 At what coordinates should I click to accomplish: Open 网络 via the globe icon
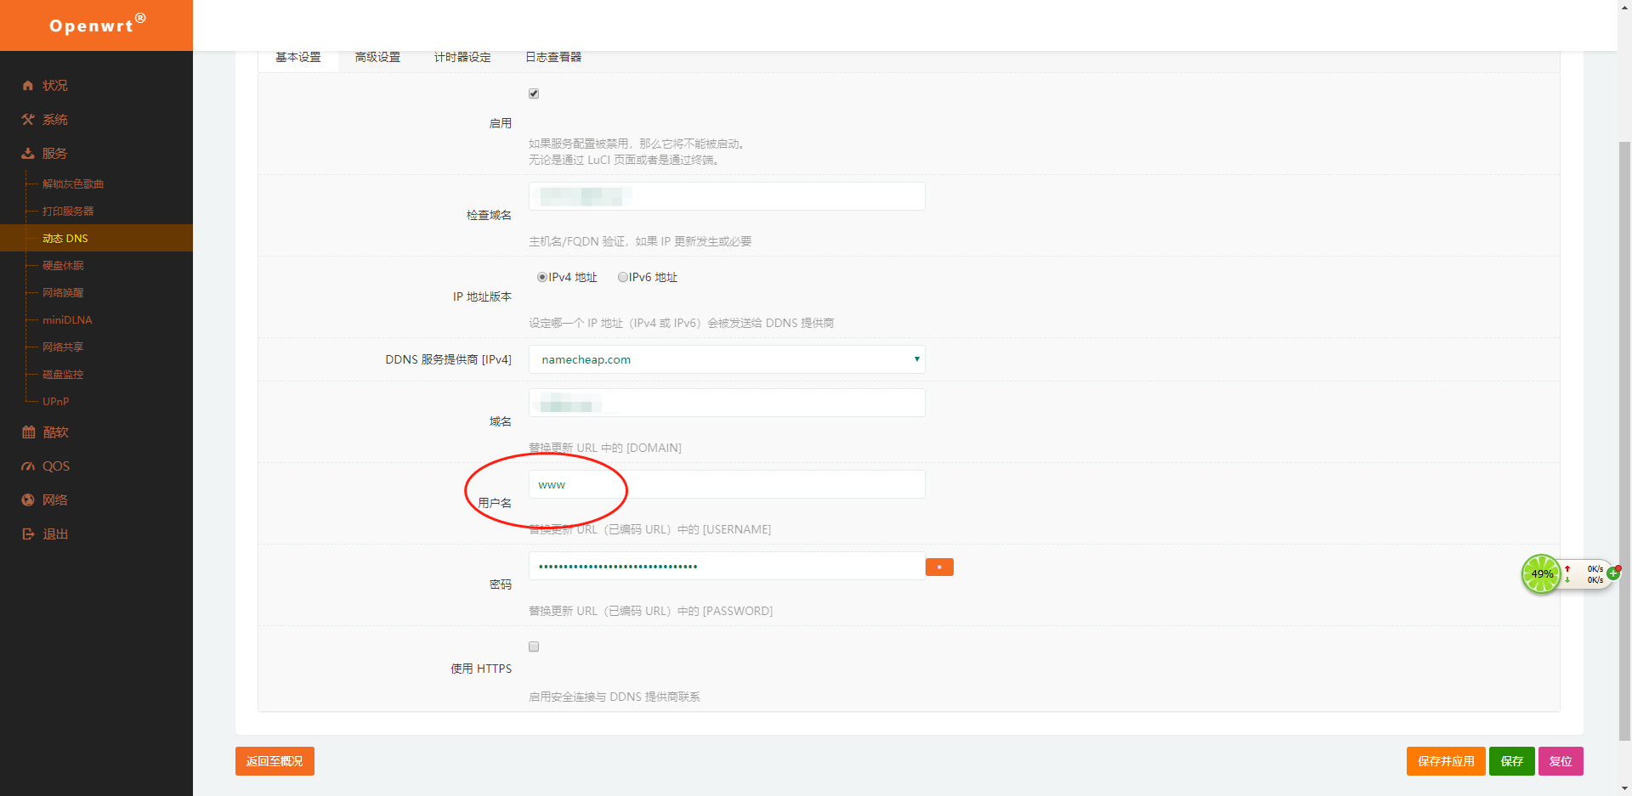pos(28,500)
